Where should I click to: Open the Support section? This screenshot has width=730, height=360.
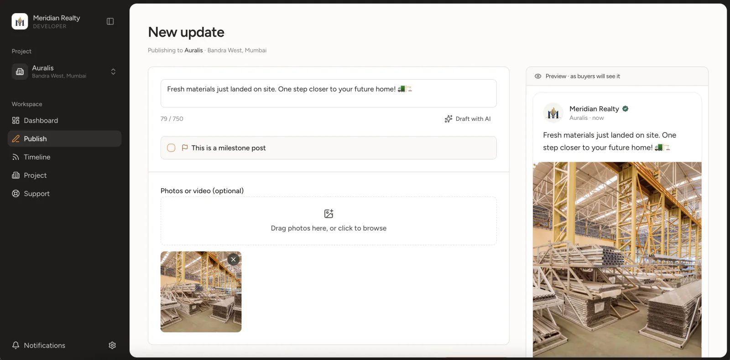64,193
